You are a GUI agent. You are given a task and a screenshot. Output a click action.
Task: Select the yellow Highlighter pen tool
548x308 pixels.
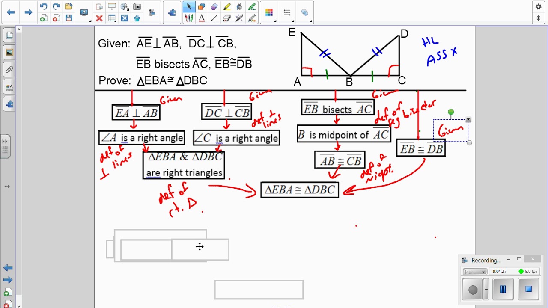pyautogui.click(x=227, y=6)
